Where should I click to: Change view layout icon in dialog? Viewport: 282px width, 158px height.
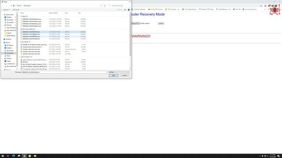pos(119,10)
